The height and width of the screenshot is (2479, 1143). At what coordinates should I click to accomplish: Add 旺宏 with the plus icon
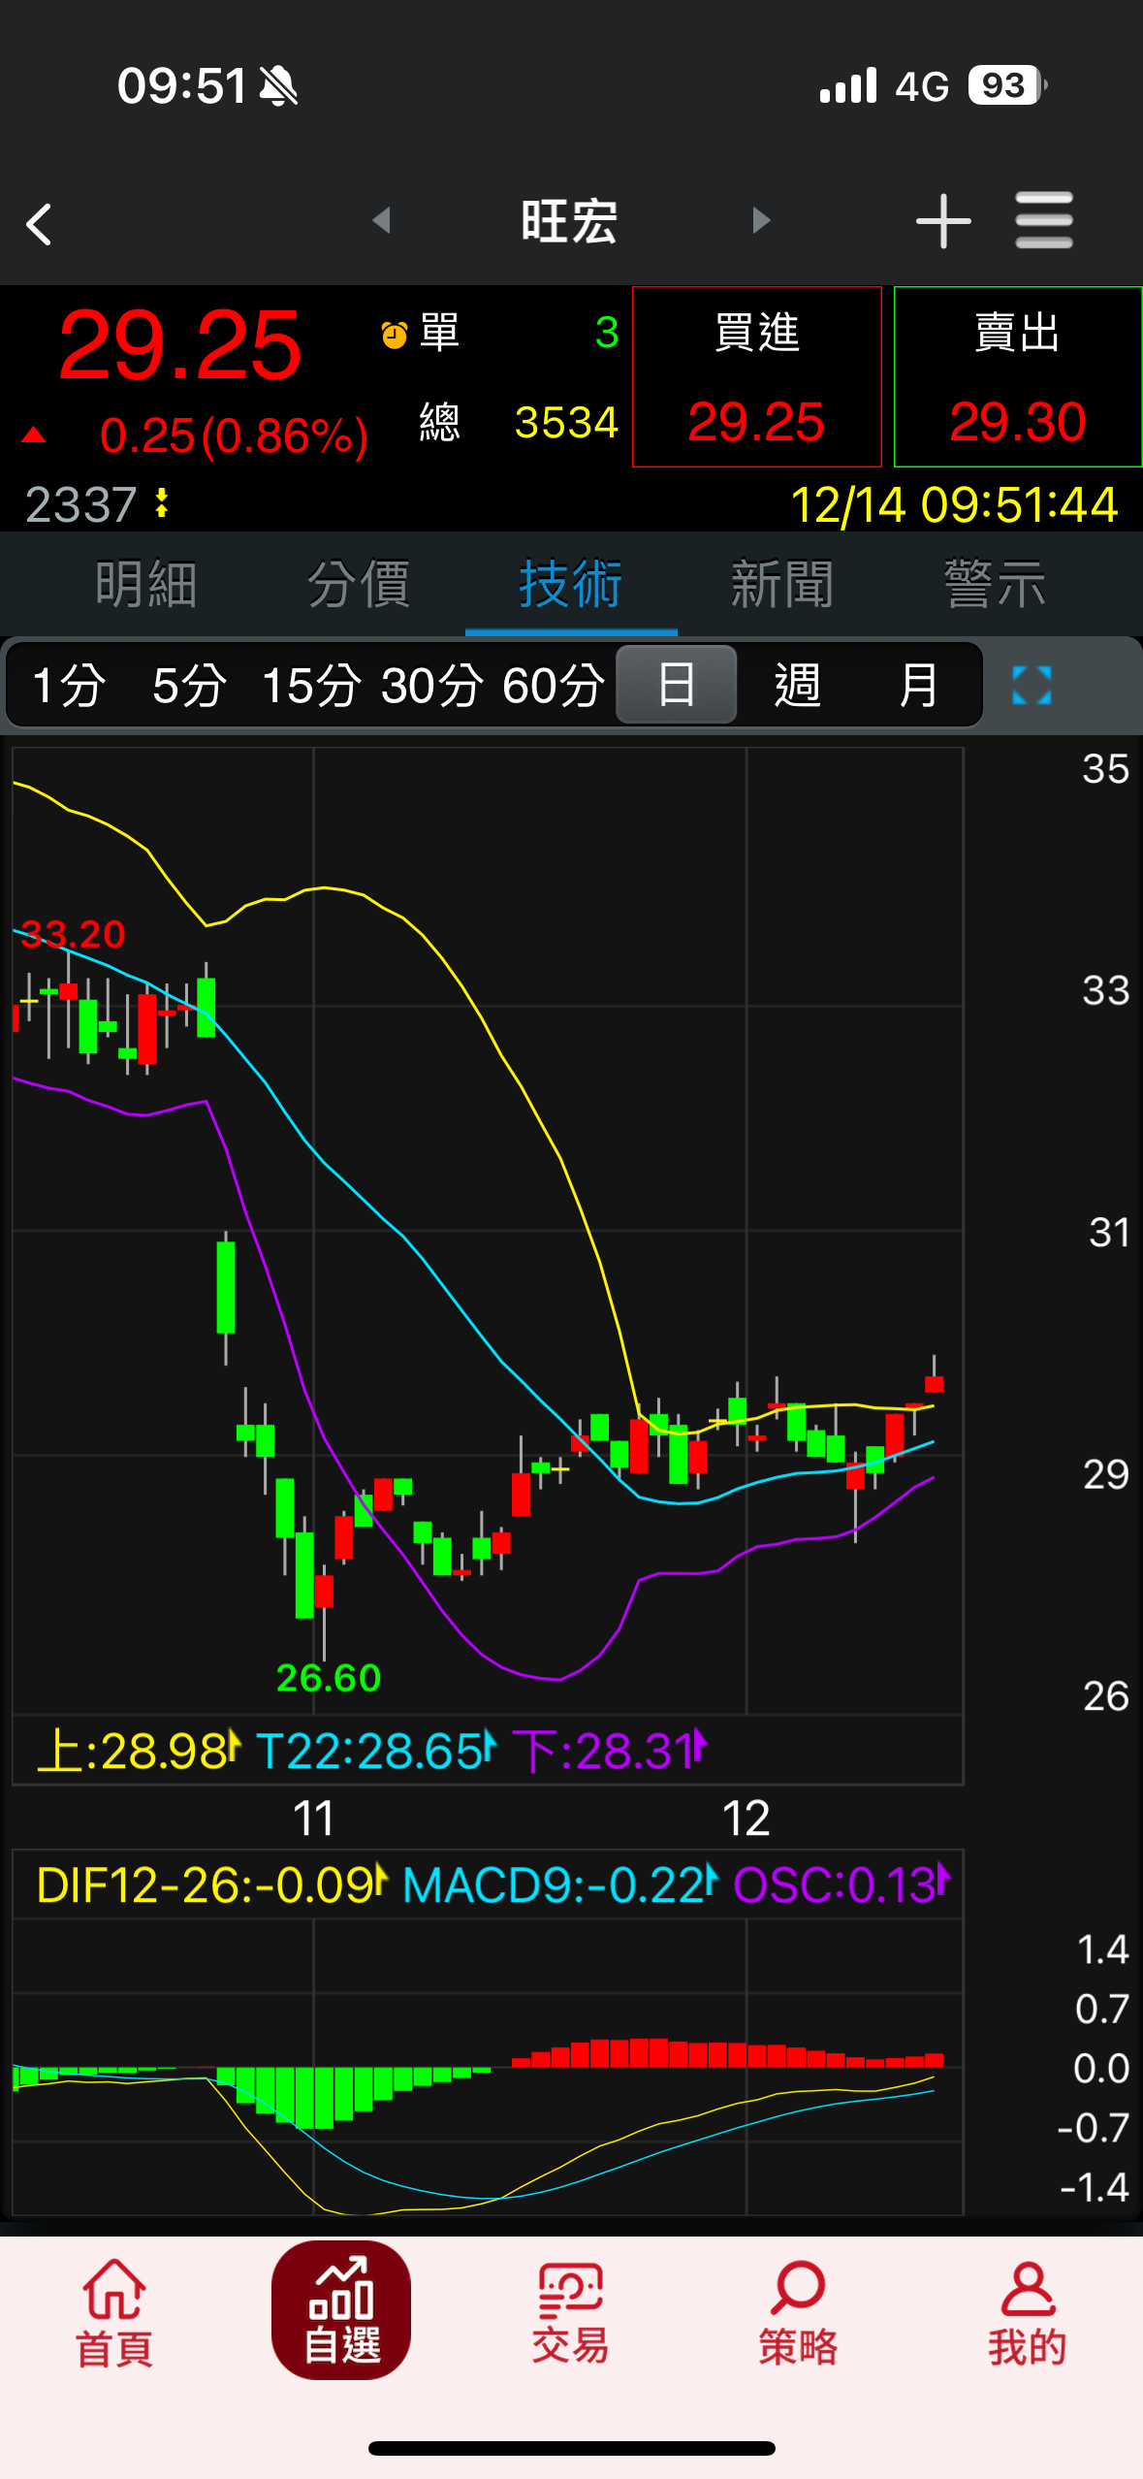pyautogui.click(x=942, y=221)
